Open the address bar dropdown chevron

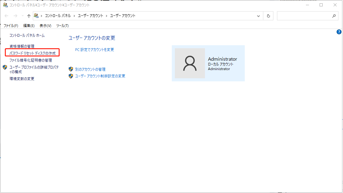[x=258, y=16]
